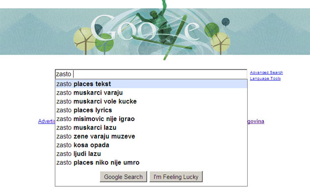This screenshot has height=196, width=310.
Task: Open the Language Tools link
Action: [x=265, y=78]
